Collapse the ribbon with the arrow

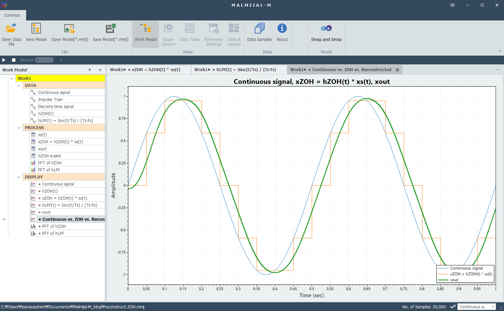click(500, 51)
